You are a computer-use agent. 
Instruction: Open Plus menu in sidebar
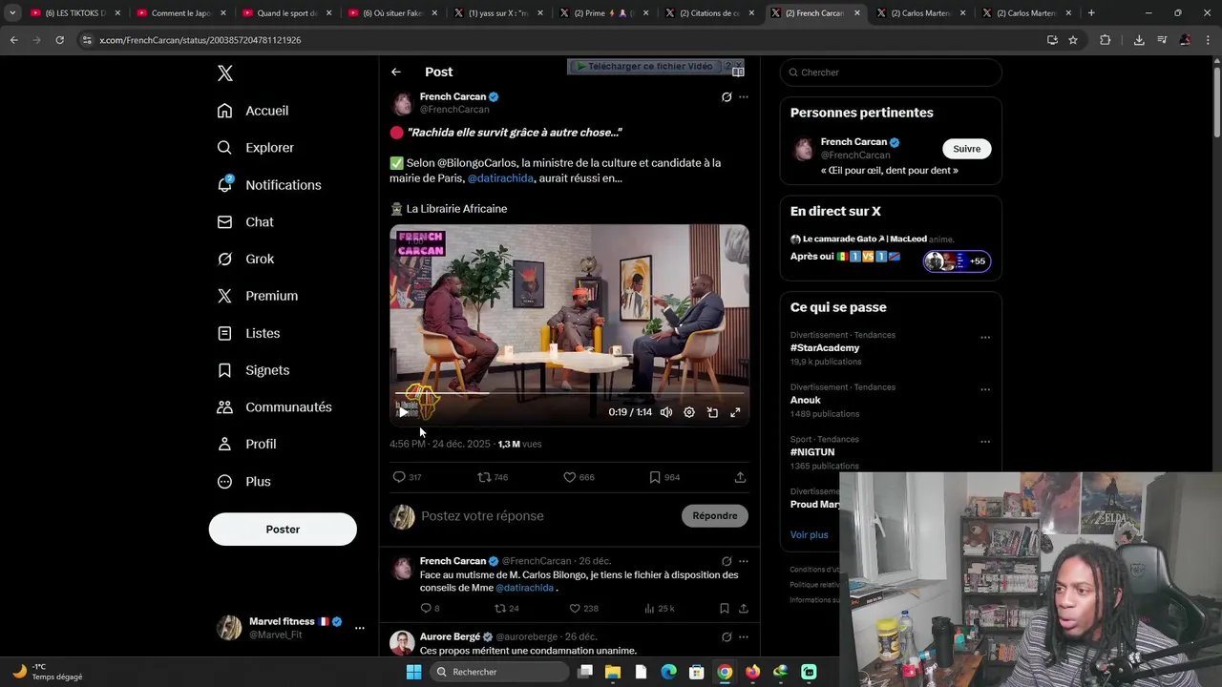point(243,482)
